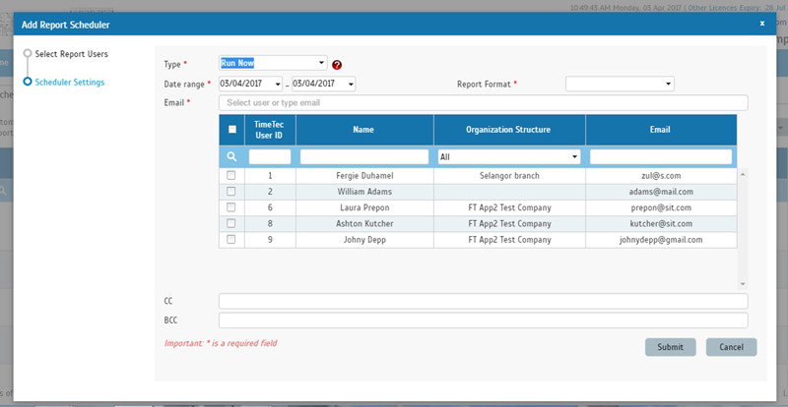This screenshot has height=407, width=788.
Task: Click the email zul@s.com
Action: click(x=661, y=176)
